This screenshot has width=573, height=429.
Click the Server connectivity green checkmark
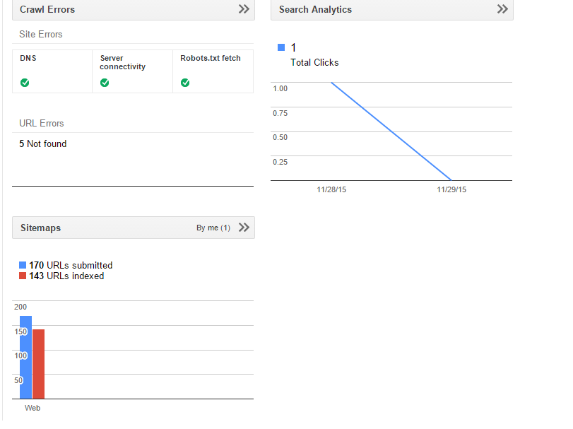pos(105,83)
